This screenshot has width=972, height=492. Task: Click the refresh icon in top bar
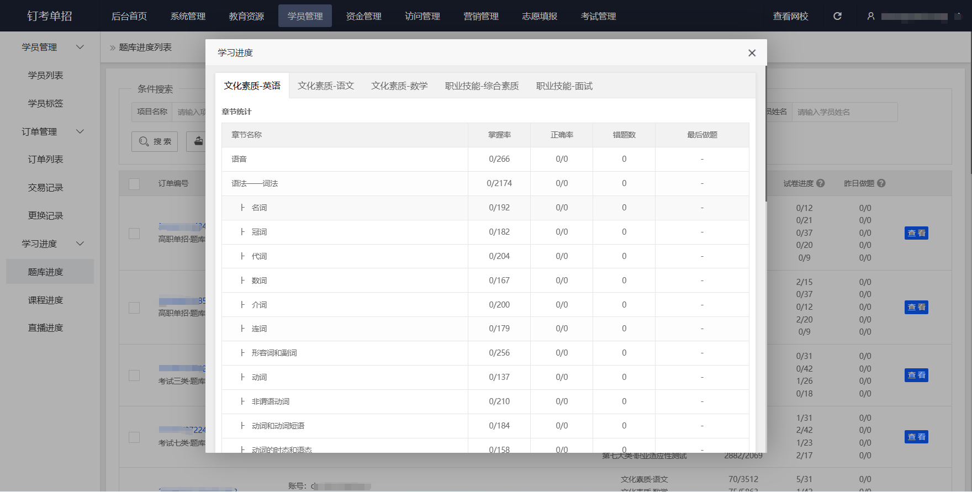pos(837,16)
